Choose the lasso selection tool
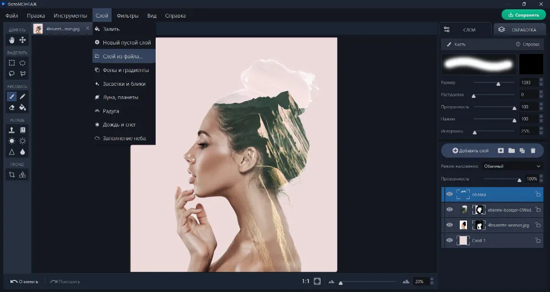 [12, 73]
